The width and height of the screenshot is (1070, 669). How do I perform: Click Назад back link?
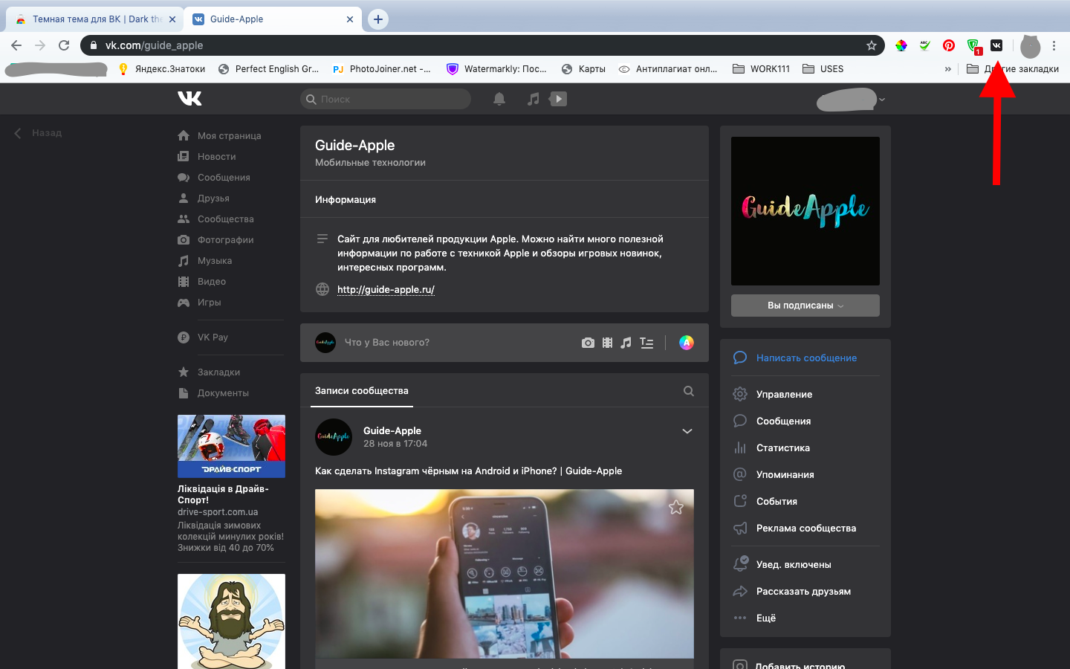pos(39,133)
